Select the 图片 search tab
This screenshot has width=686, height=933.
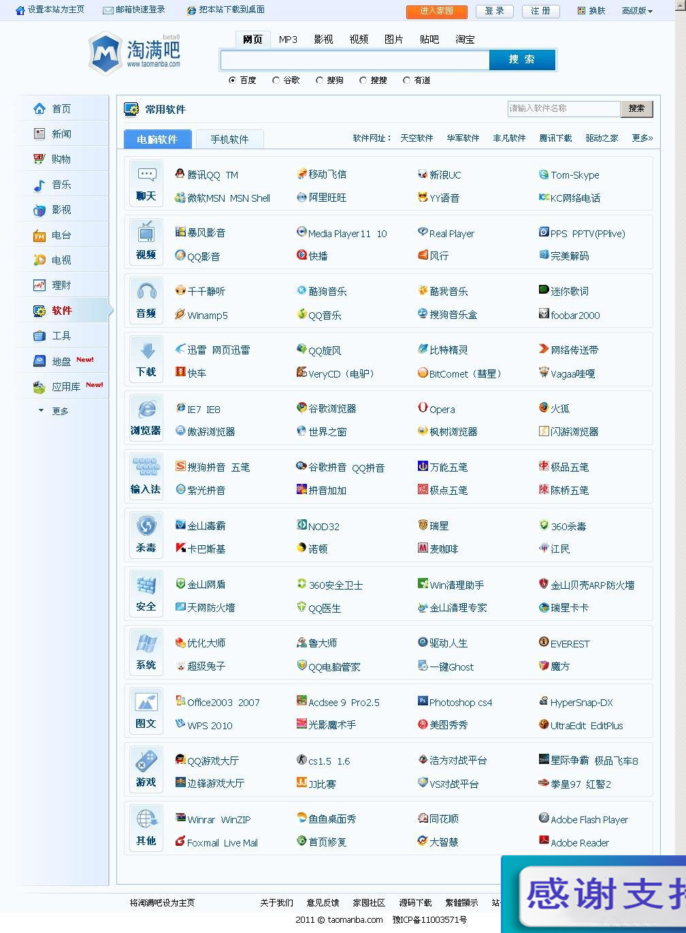394,40
